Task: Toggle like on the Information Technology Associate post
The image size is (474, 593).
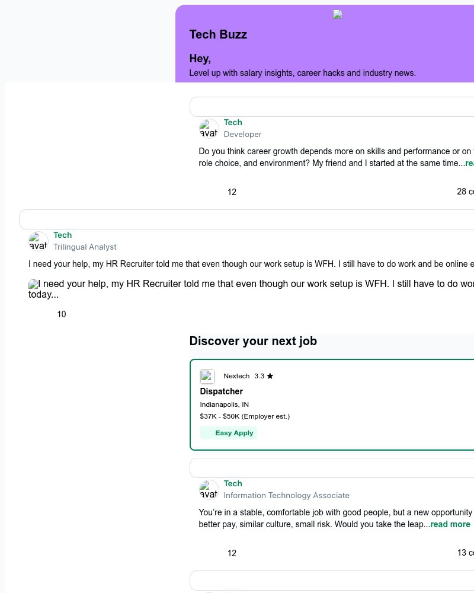Action: 232,553
